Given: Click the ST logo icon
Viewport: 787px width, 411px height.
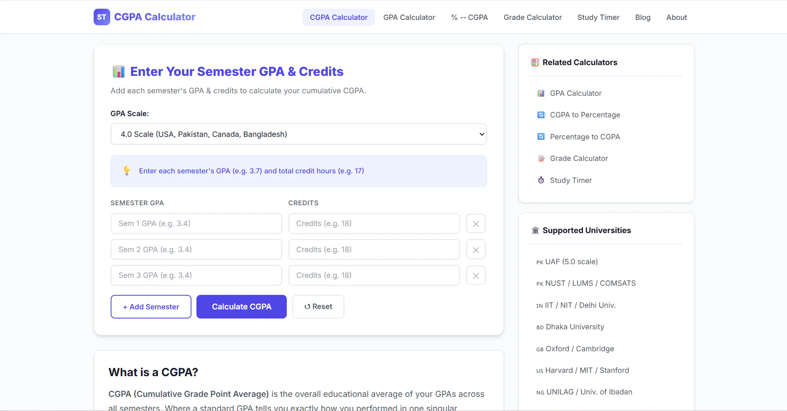Looking at the screenshot, I should click(x=102, y=17).
